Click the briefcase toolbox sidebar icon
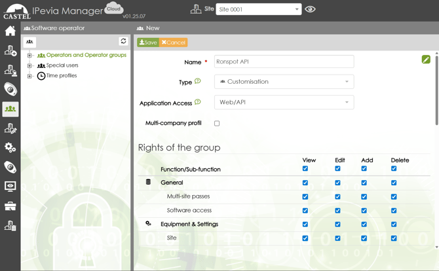Image resolution: width=439 pixels, height=271 pixels. tap(10, 206)
